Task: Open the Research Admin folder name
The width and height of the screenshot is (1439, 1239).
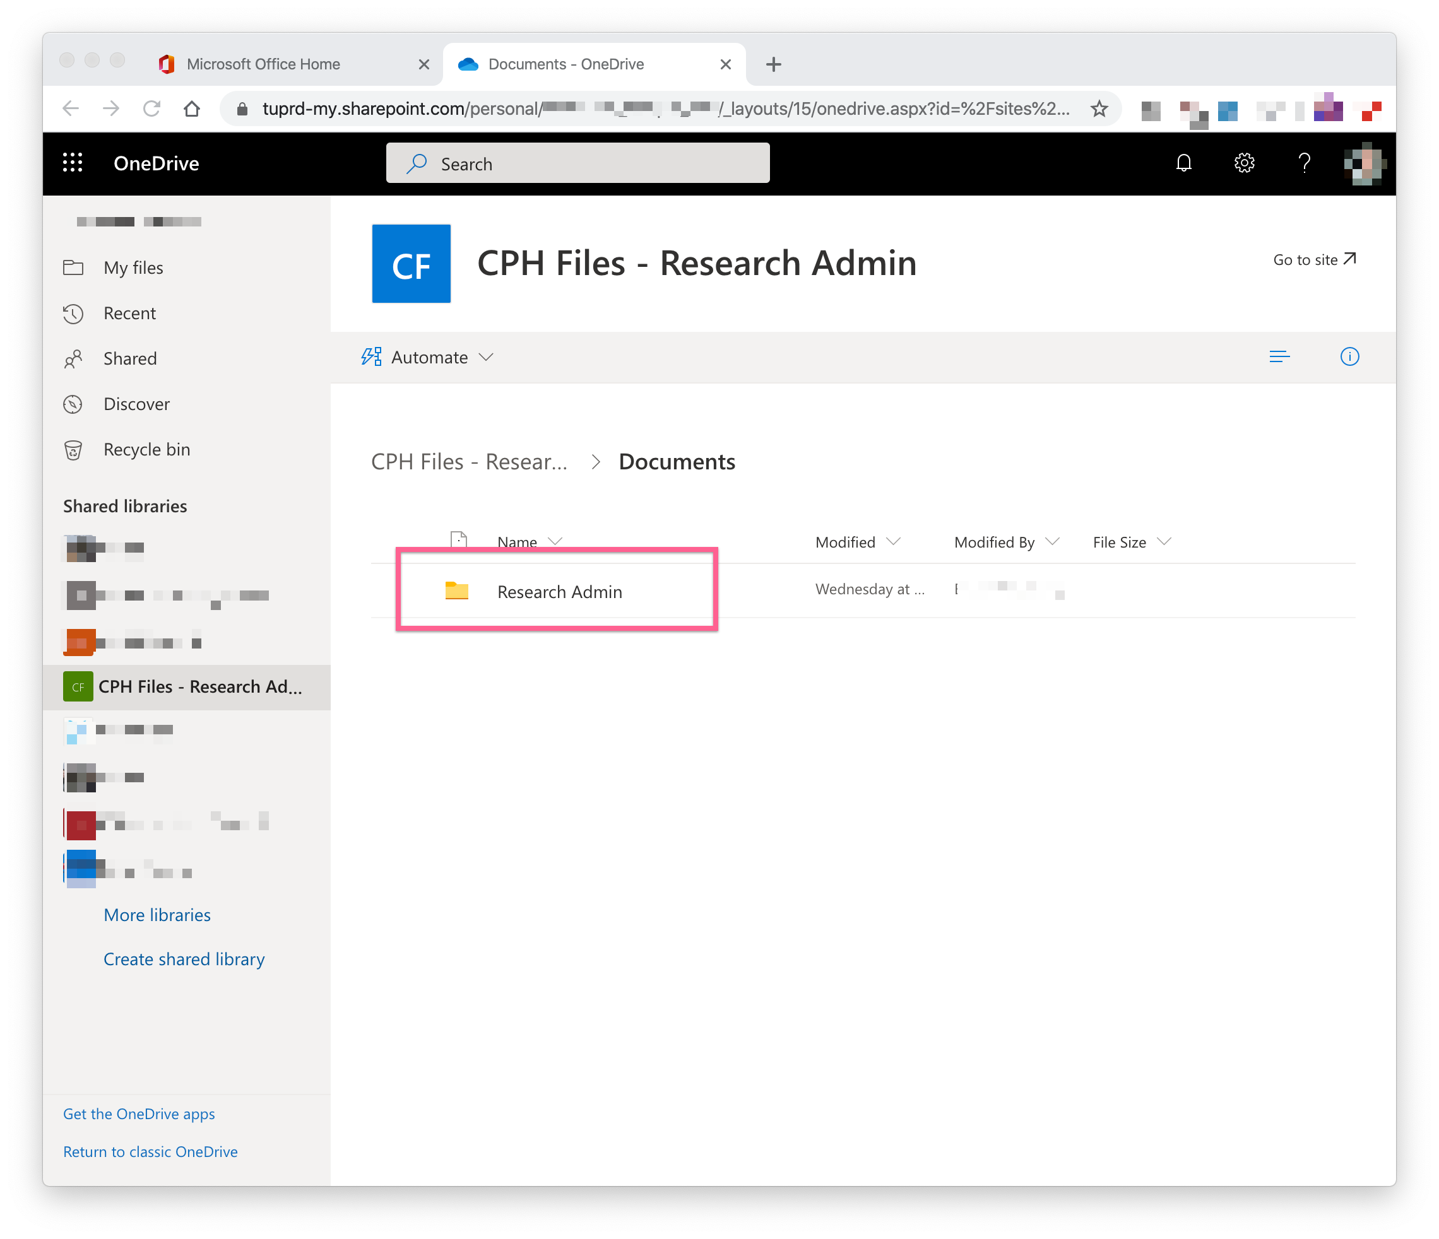Action: tap(560, 592)
